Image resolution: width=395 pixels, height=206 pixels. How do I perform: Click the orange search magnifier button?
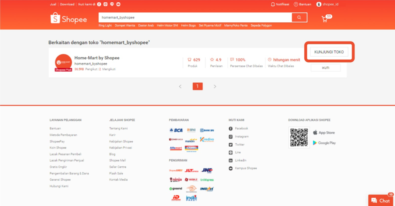[x=299, y=17]
